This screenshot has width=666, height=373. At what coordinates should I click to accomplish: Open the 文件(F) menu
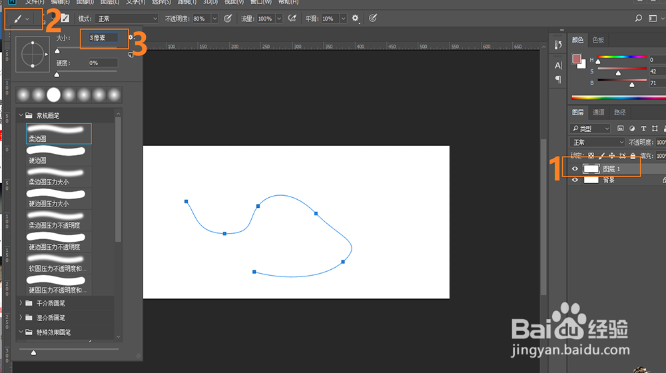[35, 2]
